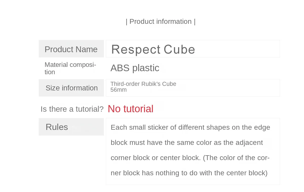Click the last rules line starting ner block
This screenshot has height=192, width=304.
189,173
